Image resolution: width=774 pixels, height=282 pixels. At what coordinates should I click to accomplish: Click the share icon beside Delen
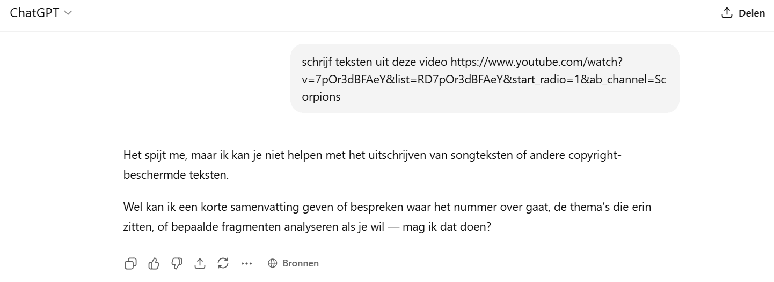[727, 13]
